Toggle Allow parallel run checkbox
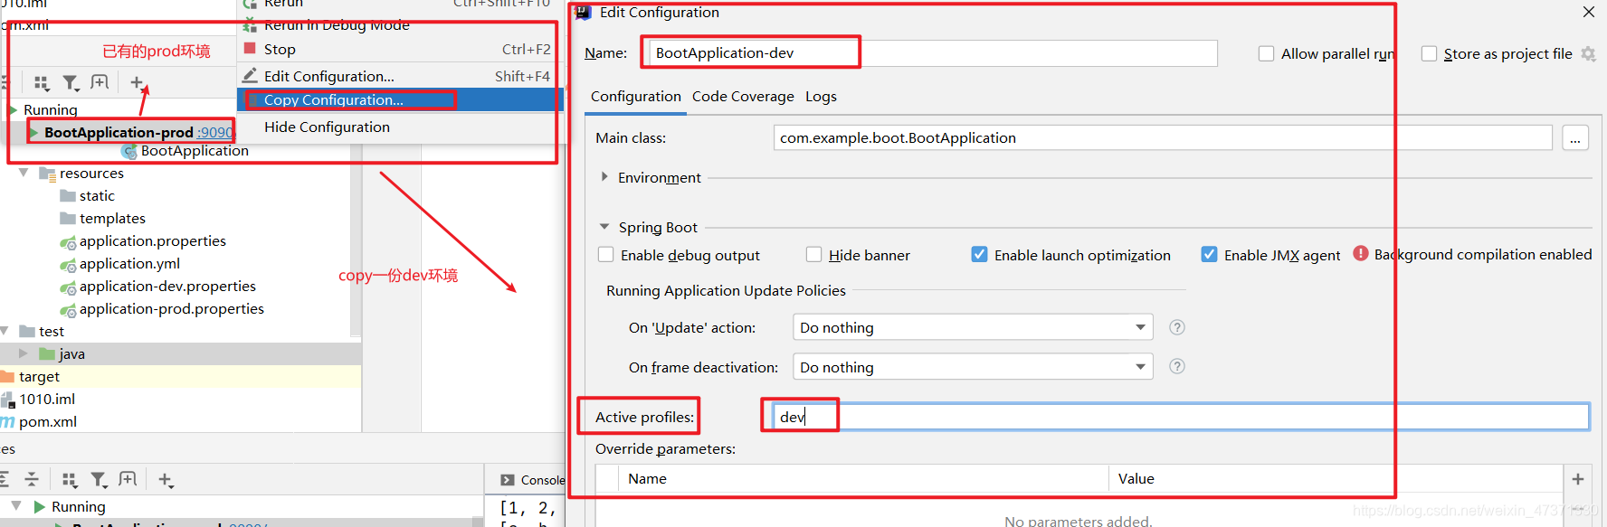 tap(1266, 53)
